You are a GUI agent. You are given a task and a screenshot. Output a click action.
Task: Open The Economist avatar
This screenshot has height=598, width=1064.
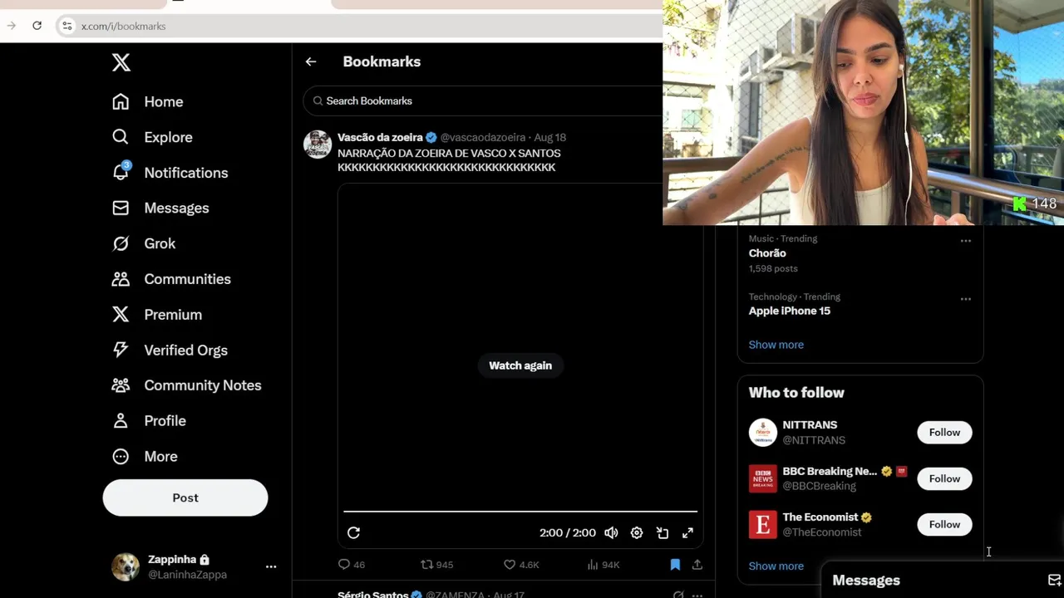(763, 525)
